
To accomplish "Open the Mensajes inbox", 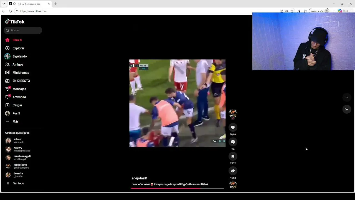I will pos(16,89).
